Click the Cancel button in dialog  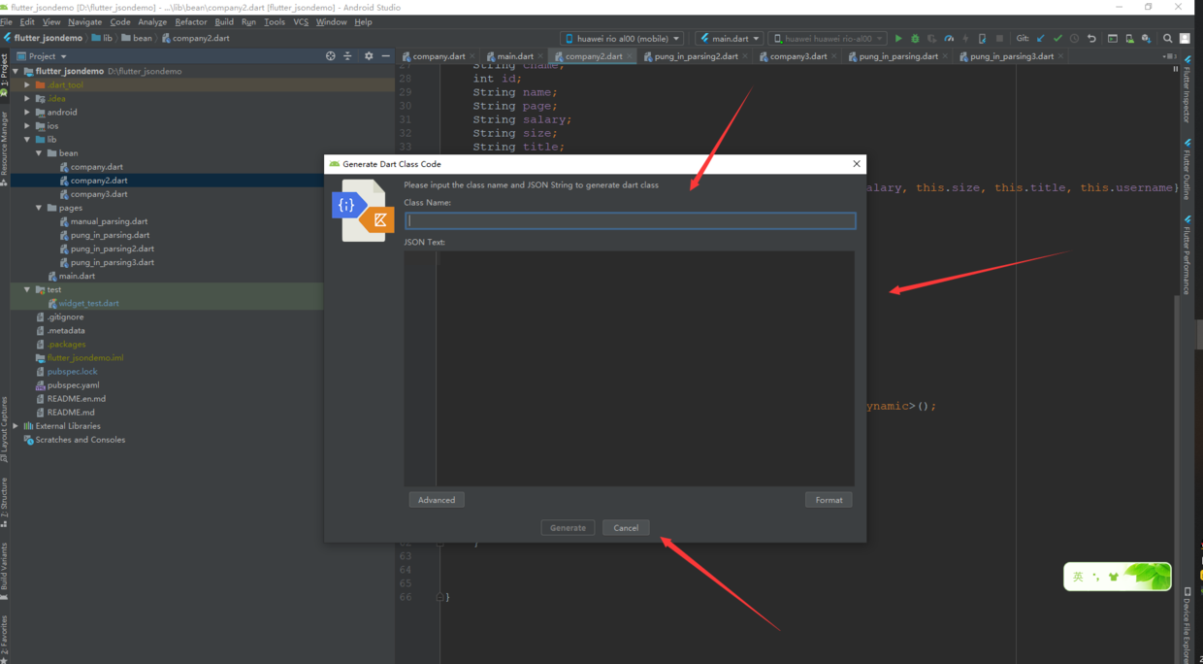(x=626, y=528)
